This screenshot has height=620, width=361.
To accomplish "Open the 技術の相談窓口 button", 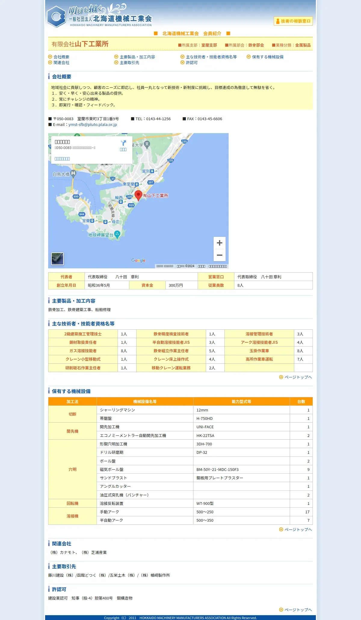I will pos(293,21).
